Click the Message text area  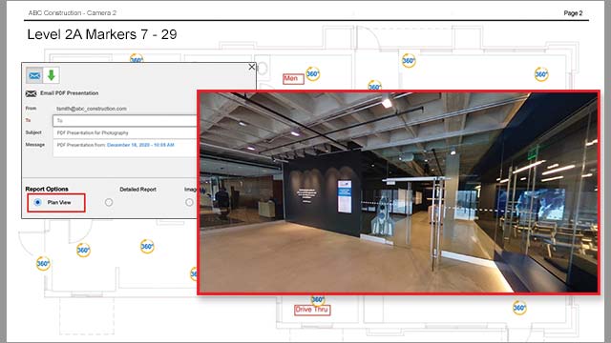(125, 148)
